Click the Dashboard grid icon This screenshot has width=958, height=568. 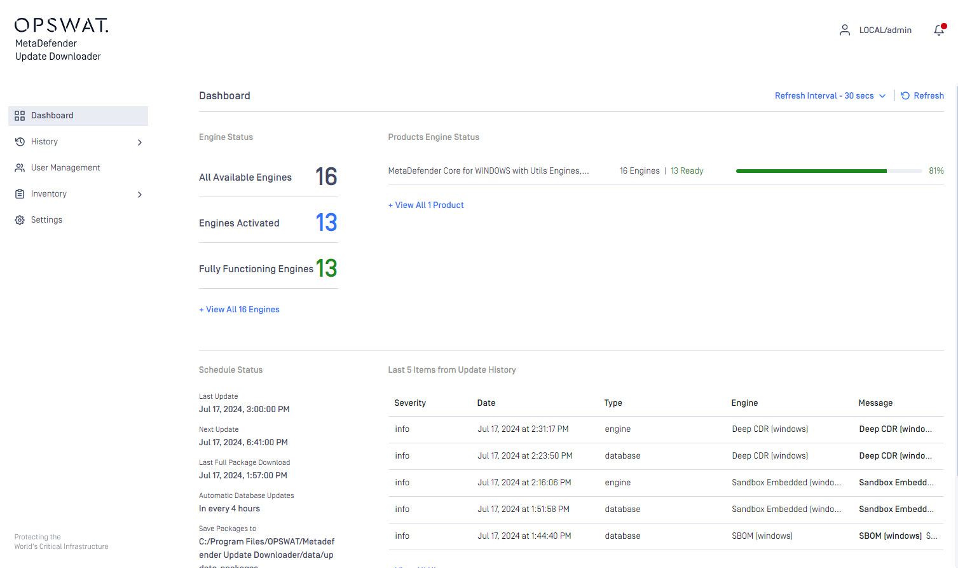pyautogui.click(x=20, y=116)
